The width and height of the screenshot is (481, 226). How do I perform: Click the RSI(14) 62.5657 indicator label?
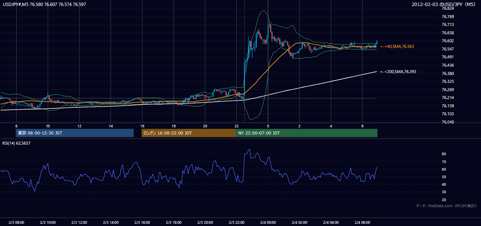pyautogui.click(x=16, y=143)
